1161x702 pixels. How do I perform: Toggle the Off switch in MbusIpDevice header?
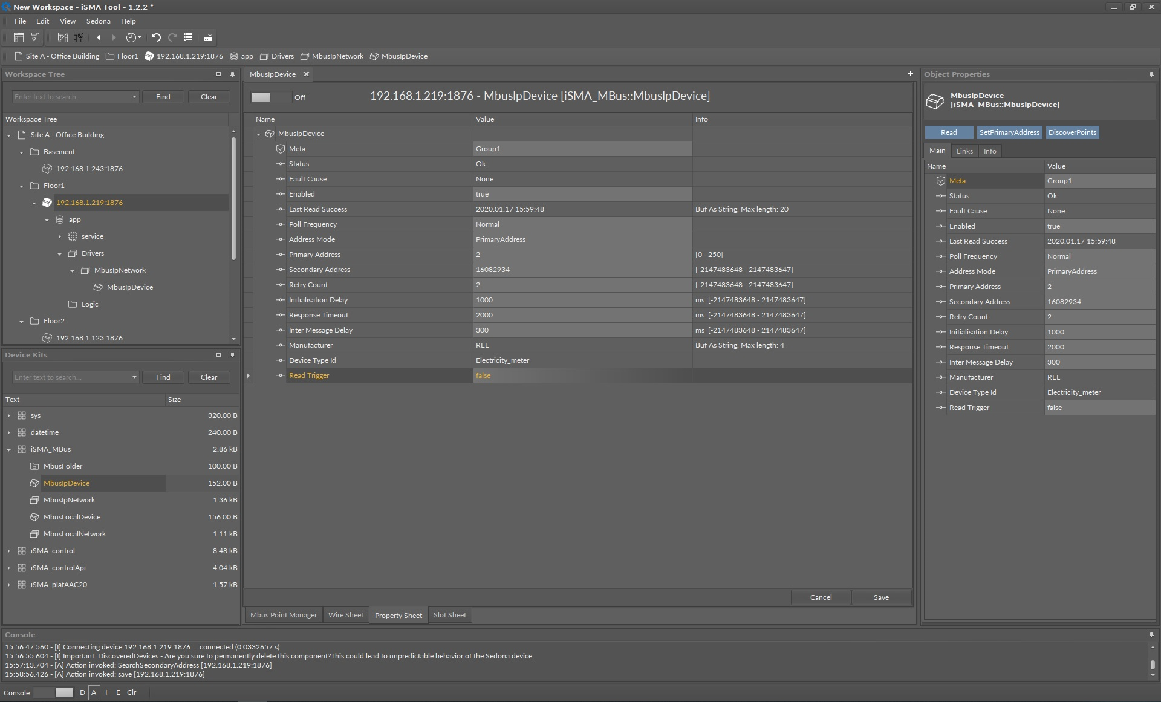click(x=270, y=97)
